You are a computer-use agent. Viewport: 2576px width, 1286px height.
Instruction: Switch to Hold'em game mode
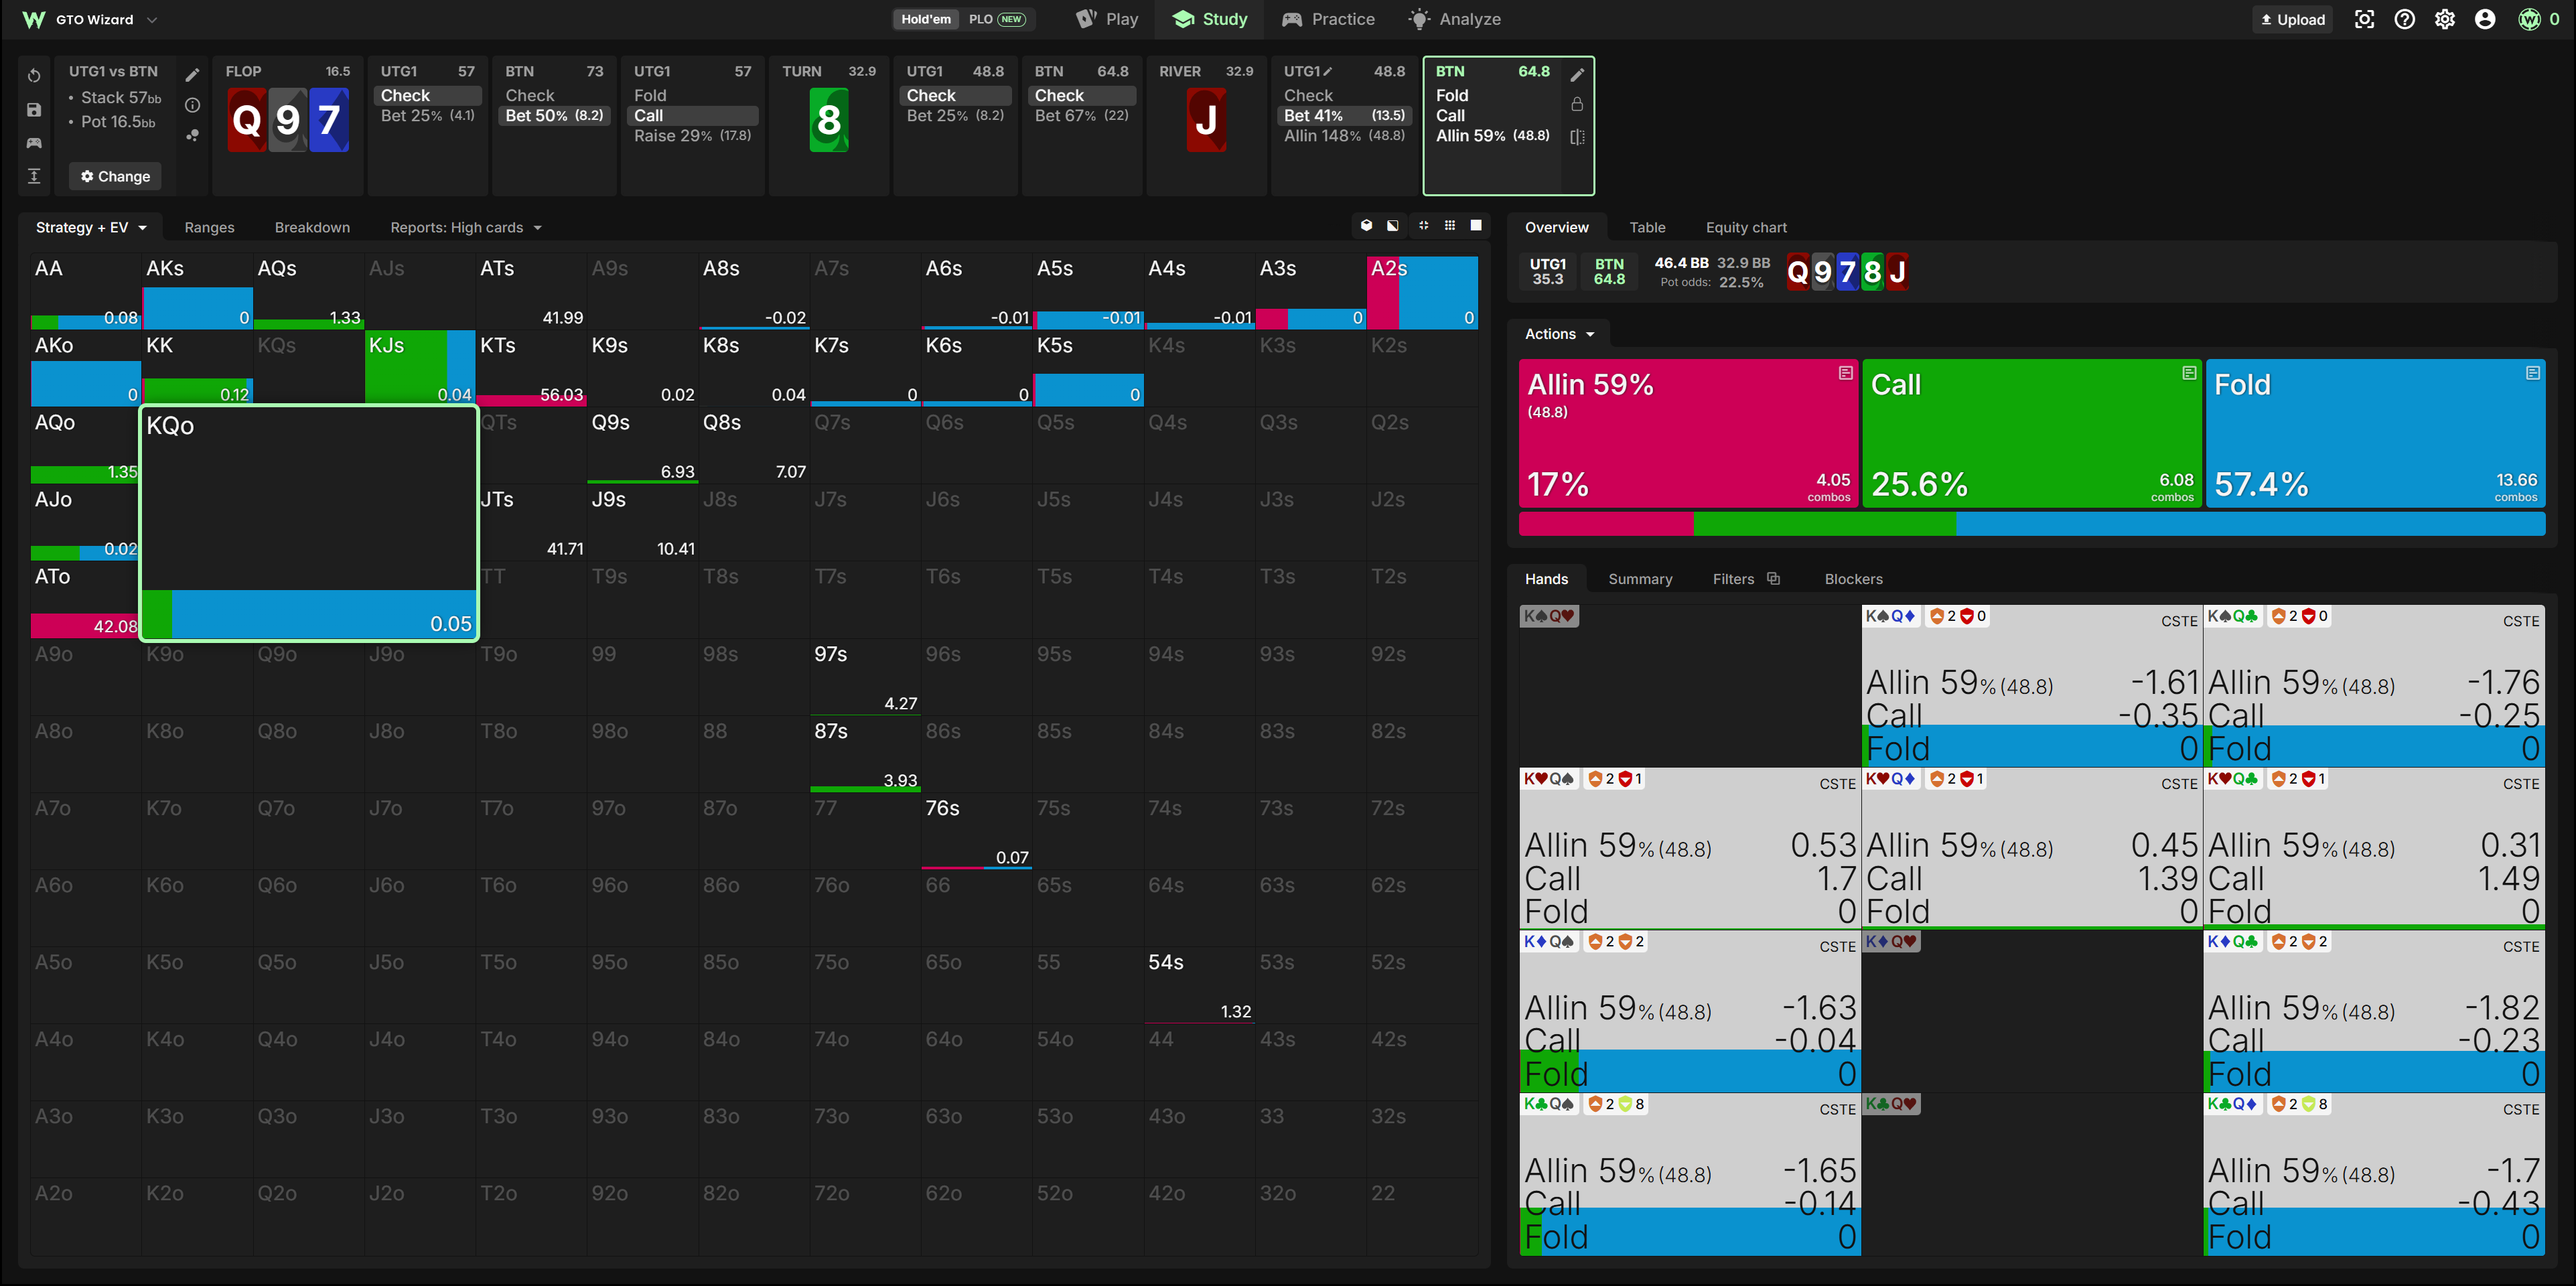point(926,19)
